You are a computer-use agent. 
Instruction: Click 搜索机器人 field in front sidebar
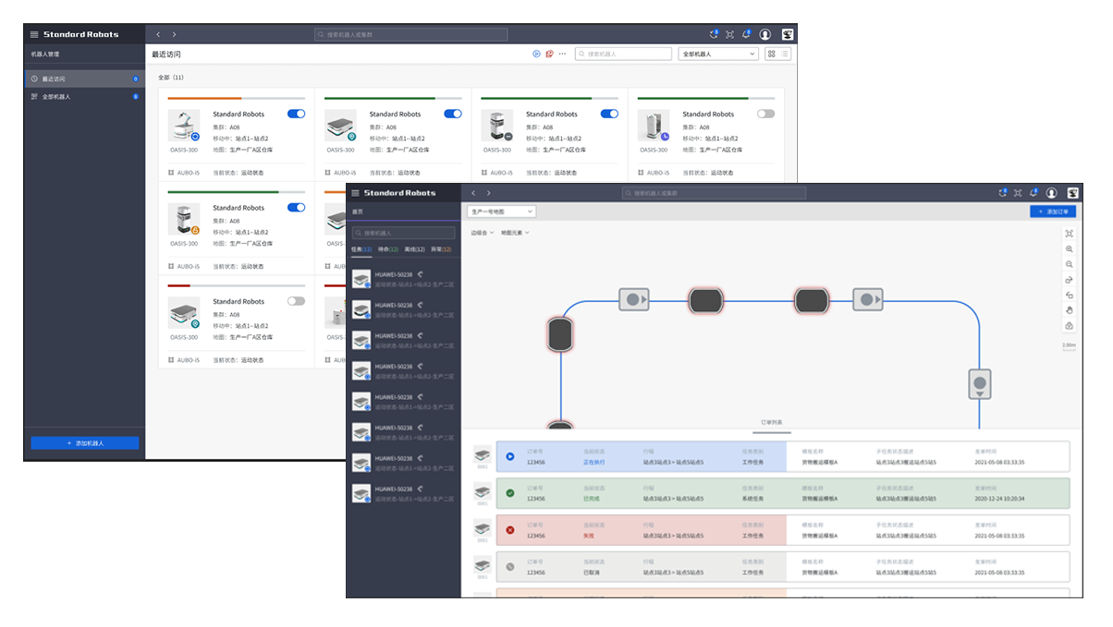(x=403, y=233)
